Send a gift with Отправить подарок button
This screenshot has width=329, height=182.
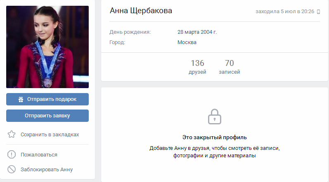(x=47, y=99)
